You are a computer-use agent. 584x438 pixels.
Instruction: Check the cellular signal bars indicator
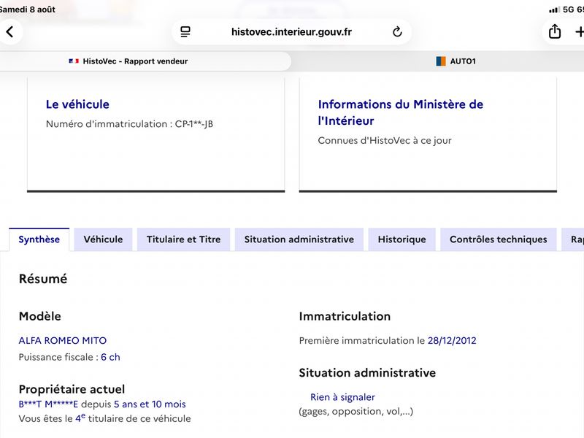pyautogui.click(x=554, y=9)
